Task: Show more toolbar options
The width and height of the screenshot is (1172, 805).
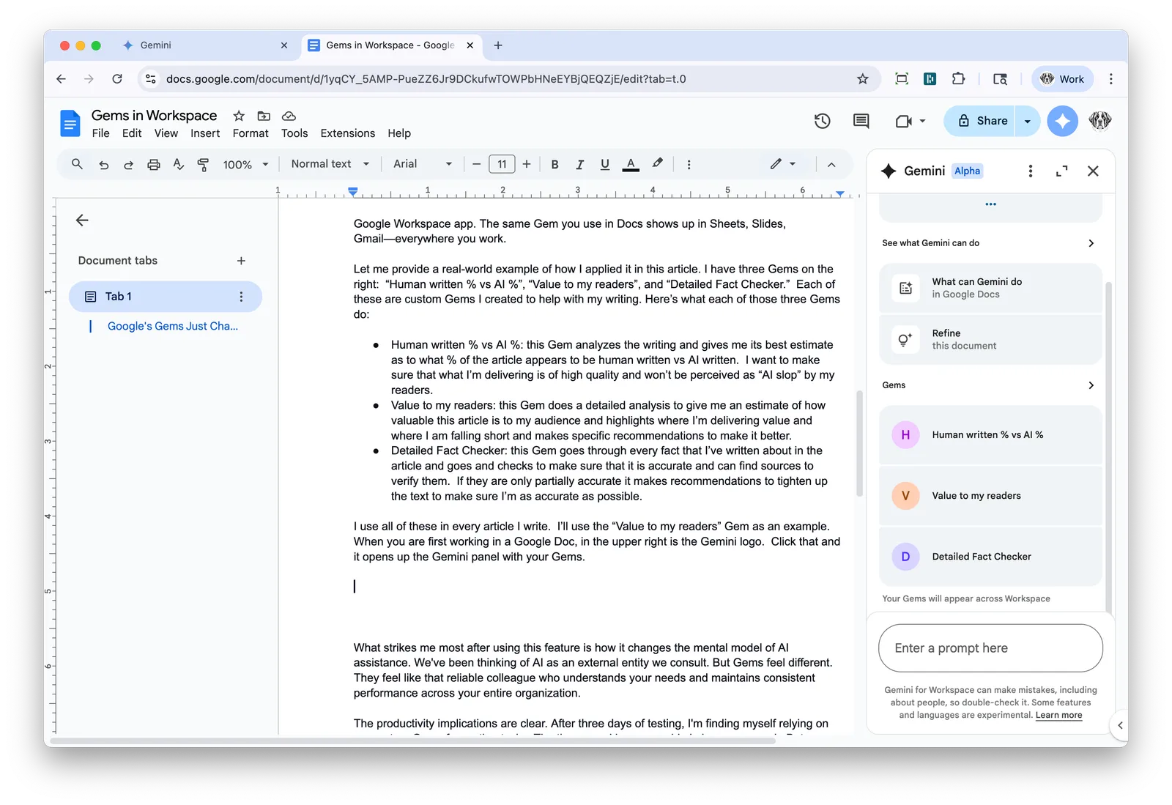Action: pos(689,165)
